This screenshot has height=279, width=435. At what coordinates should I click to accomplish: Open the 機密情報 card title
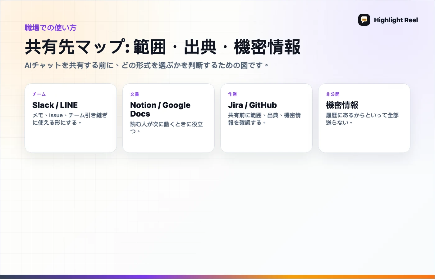(x=342, y=105)
